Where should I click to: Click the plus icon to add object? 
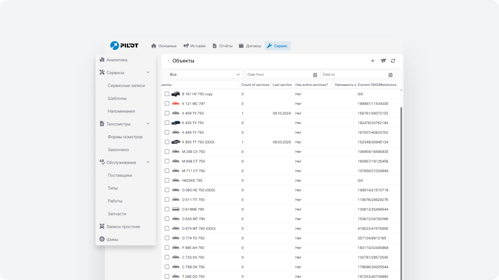pos(372,61)
